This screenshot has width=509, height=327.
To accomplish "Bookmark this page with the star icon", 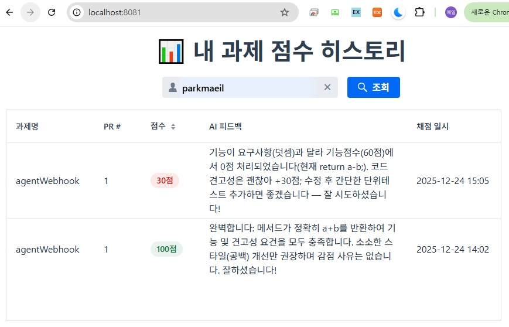I will coord(285,12).
